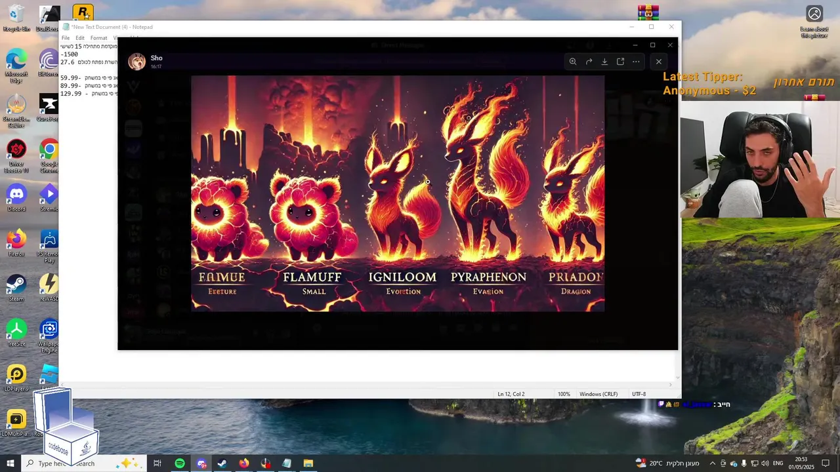Click the WinRAR archive icon on desktop

point(648,12)
